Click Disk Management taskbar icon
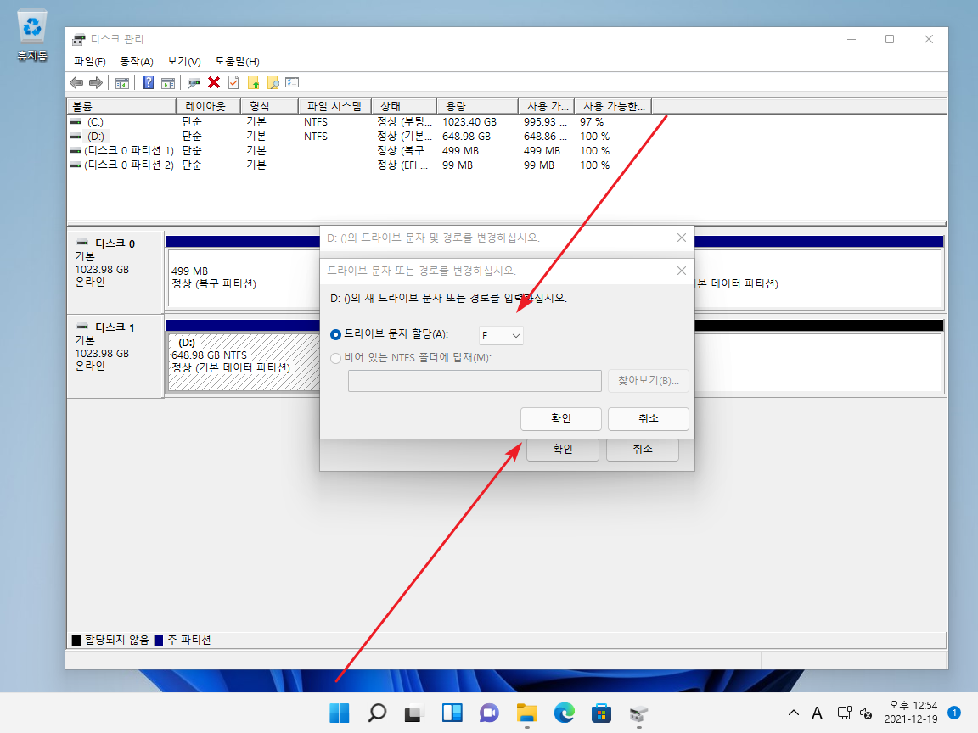 [638, 713]
